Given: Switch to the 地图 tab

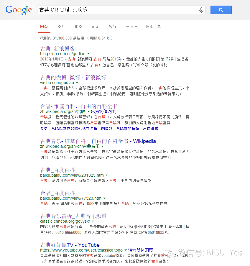Looking at the screenshot, I should coord(78,27).
